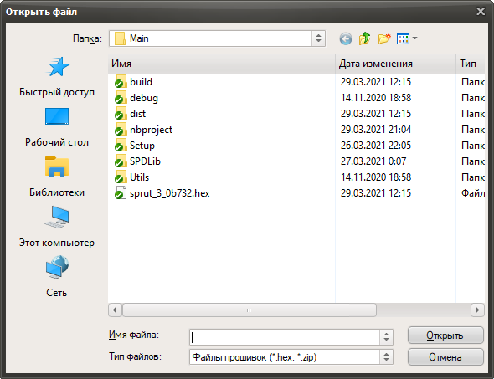Go back using the blue arrow icon
Screen dimensions: 494x379
pos(346,39)
